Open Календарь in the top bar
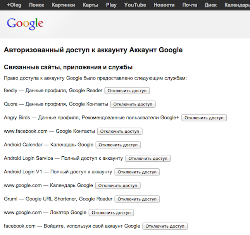The height and width of the screenshot is (235, 250). point(237,5)
